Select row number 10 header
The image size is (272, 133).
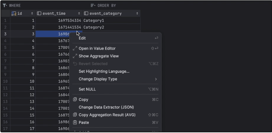click(5, 81)
